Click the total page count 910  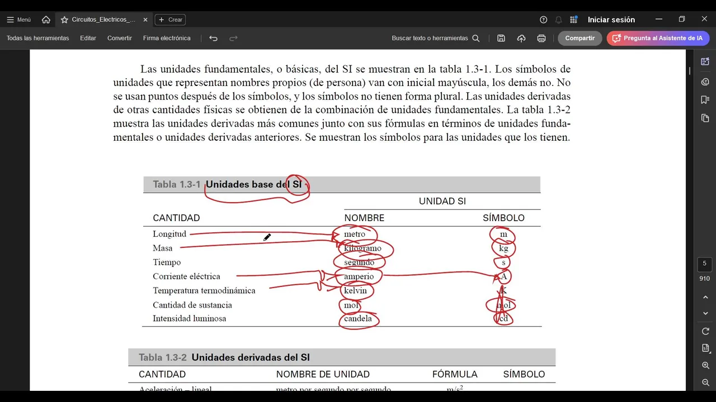tap(705, 279)
